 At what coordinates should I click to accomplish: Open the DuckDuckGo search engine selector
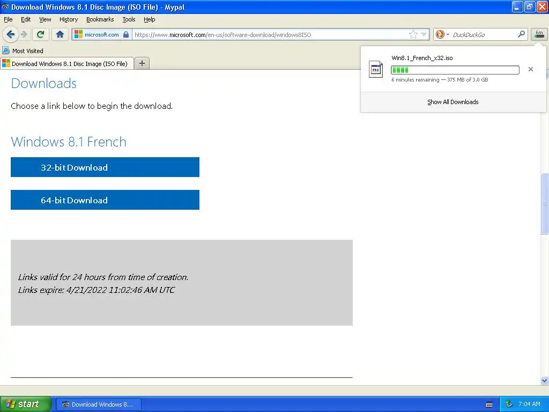coord(442,34)
